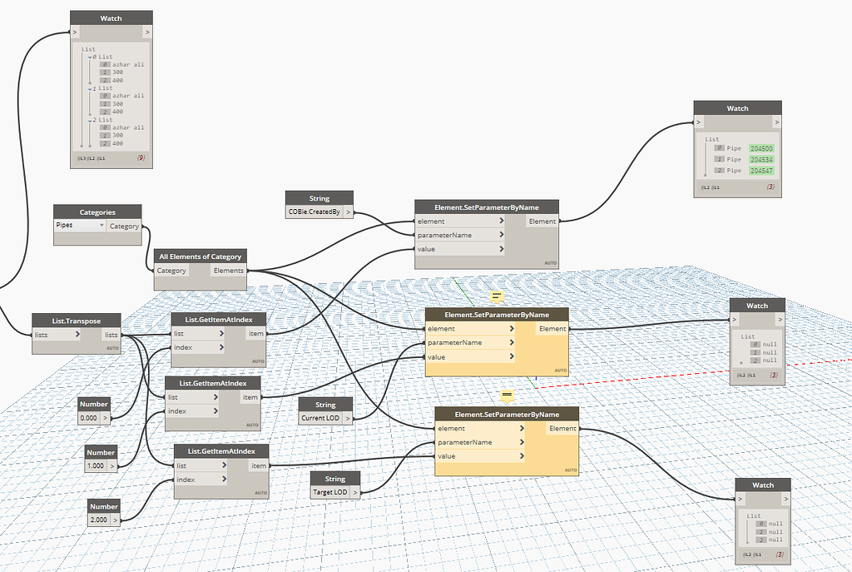Select the green 204500 pipe element ID

tap(761, 148)
